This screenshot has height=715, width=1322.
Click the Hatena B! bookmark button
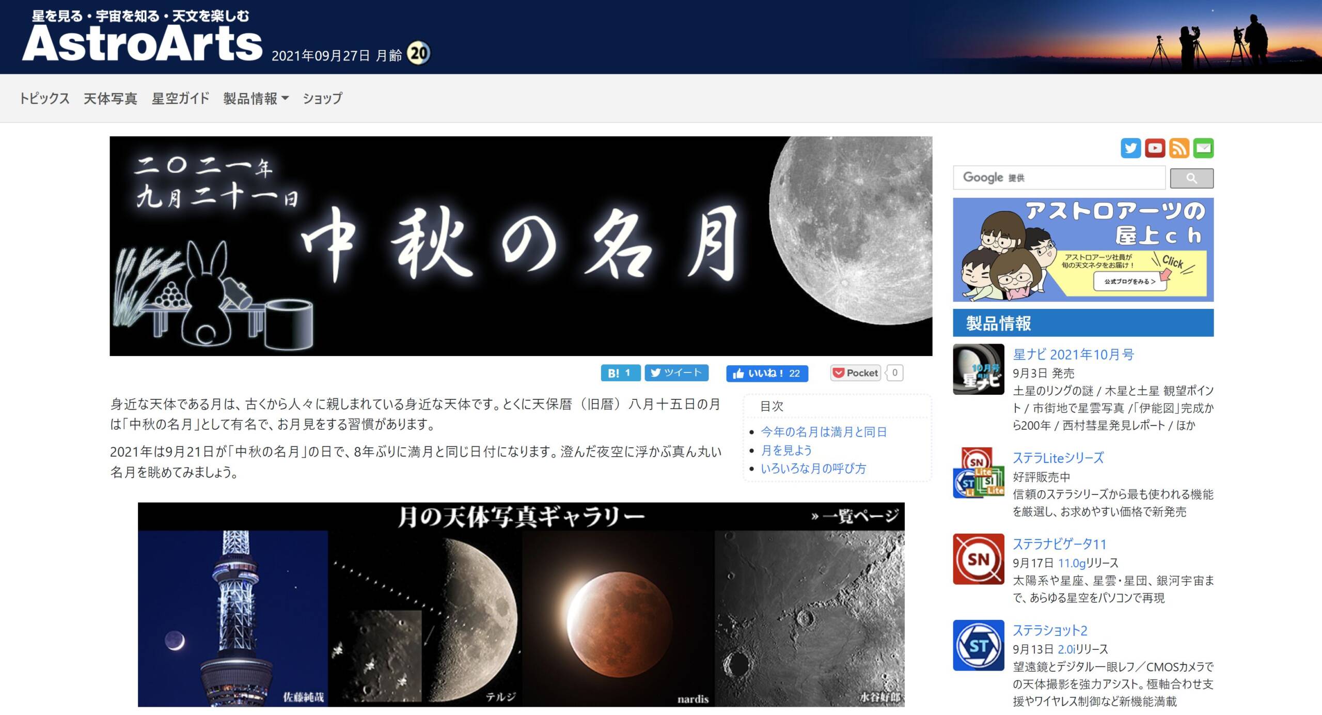click(x=620, y=373)
